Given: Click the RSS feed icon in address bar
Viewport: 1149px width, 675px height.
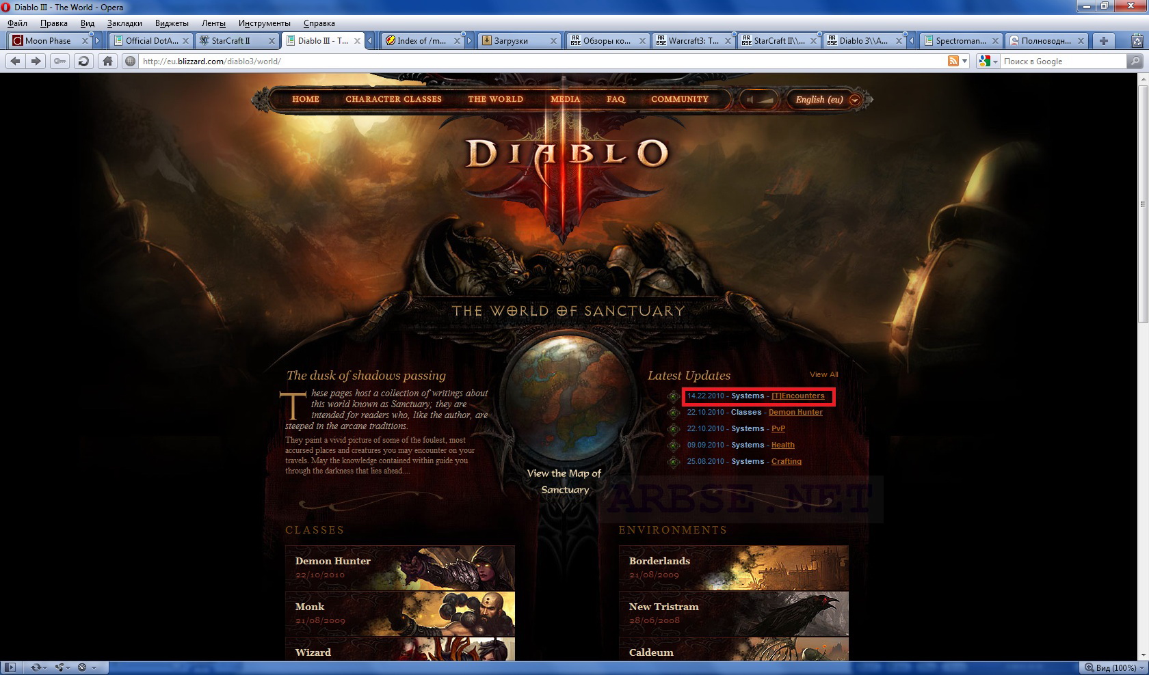Looking at the screenshot, I should [953, 61].
